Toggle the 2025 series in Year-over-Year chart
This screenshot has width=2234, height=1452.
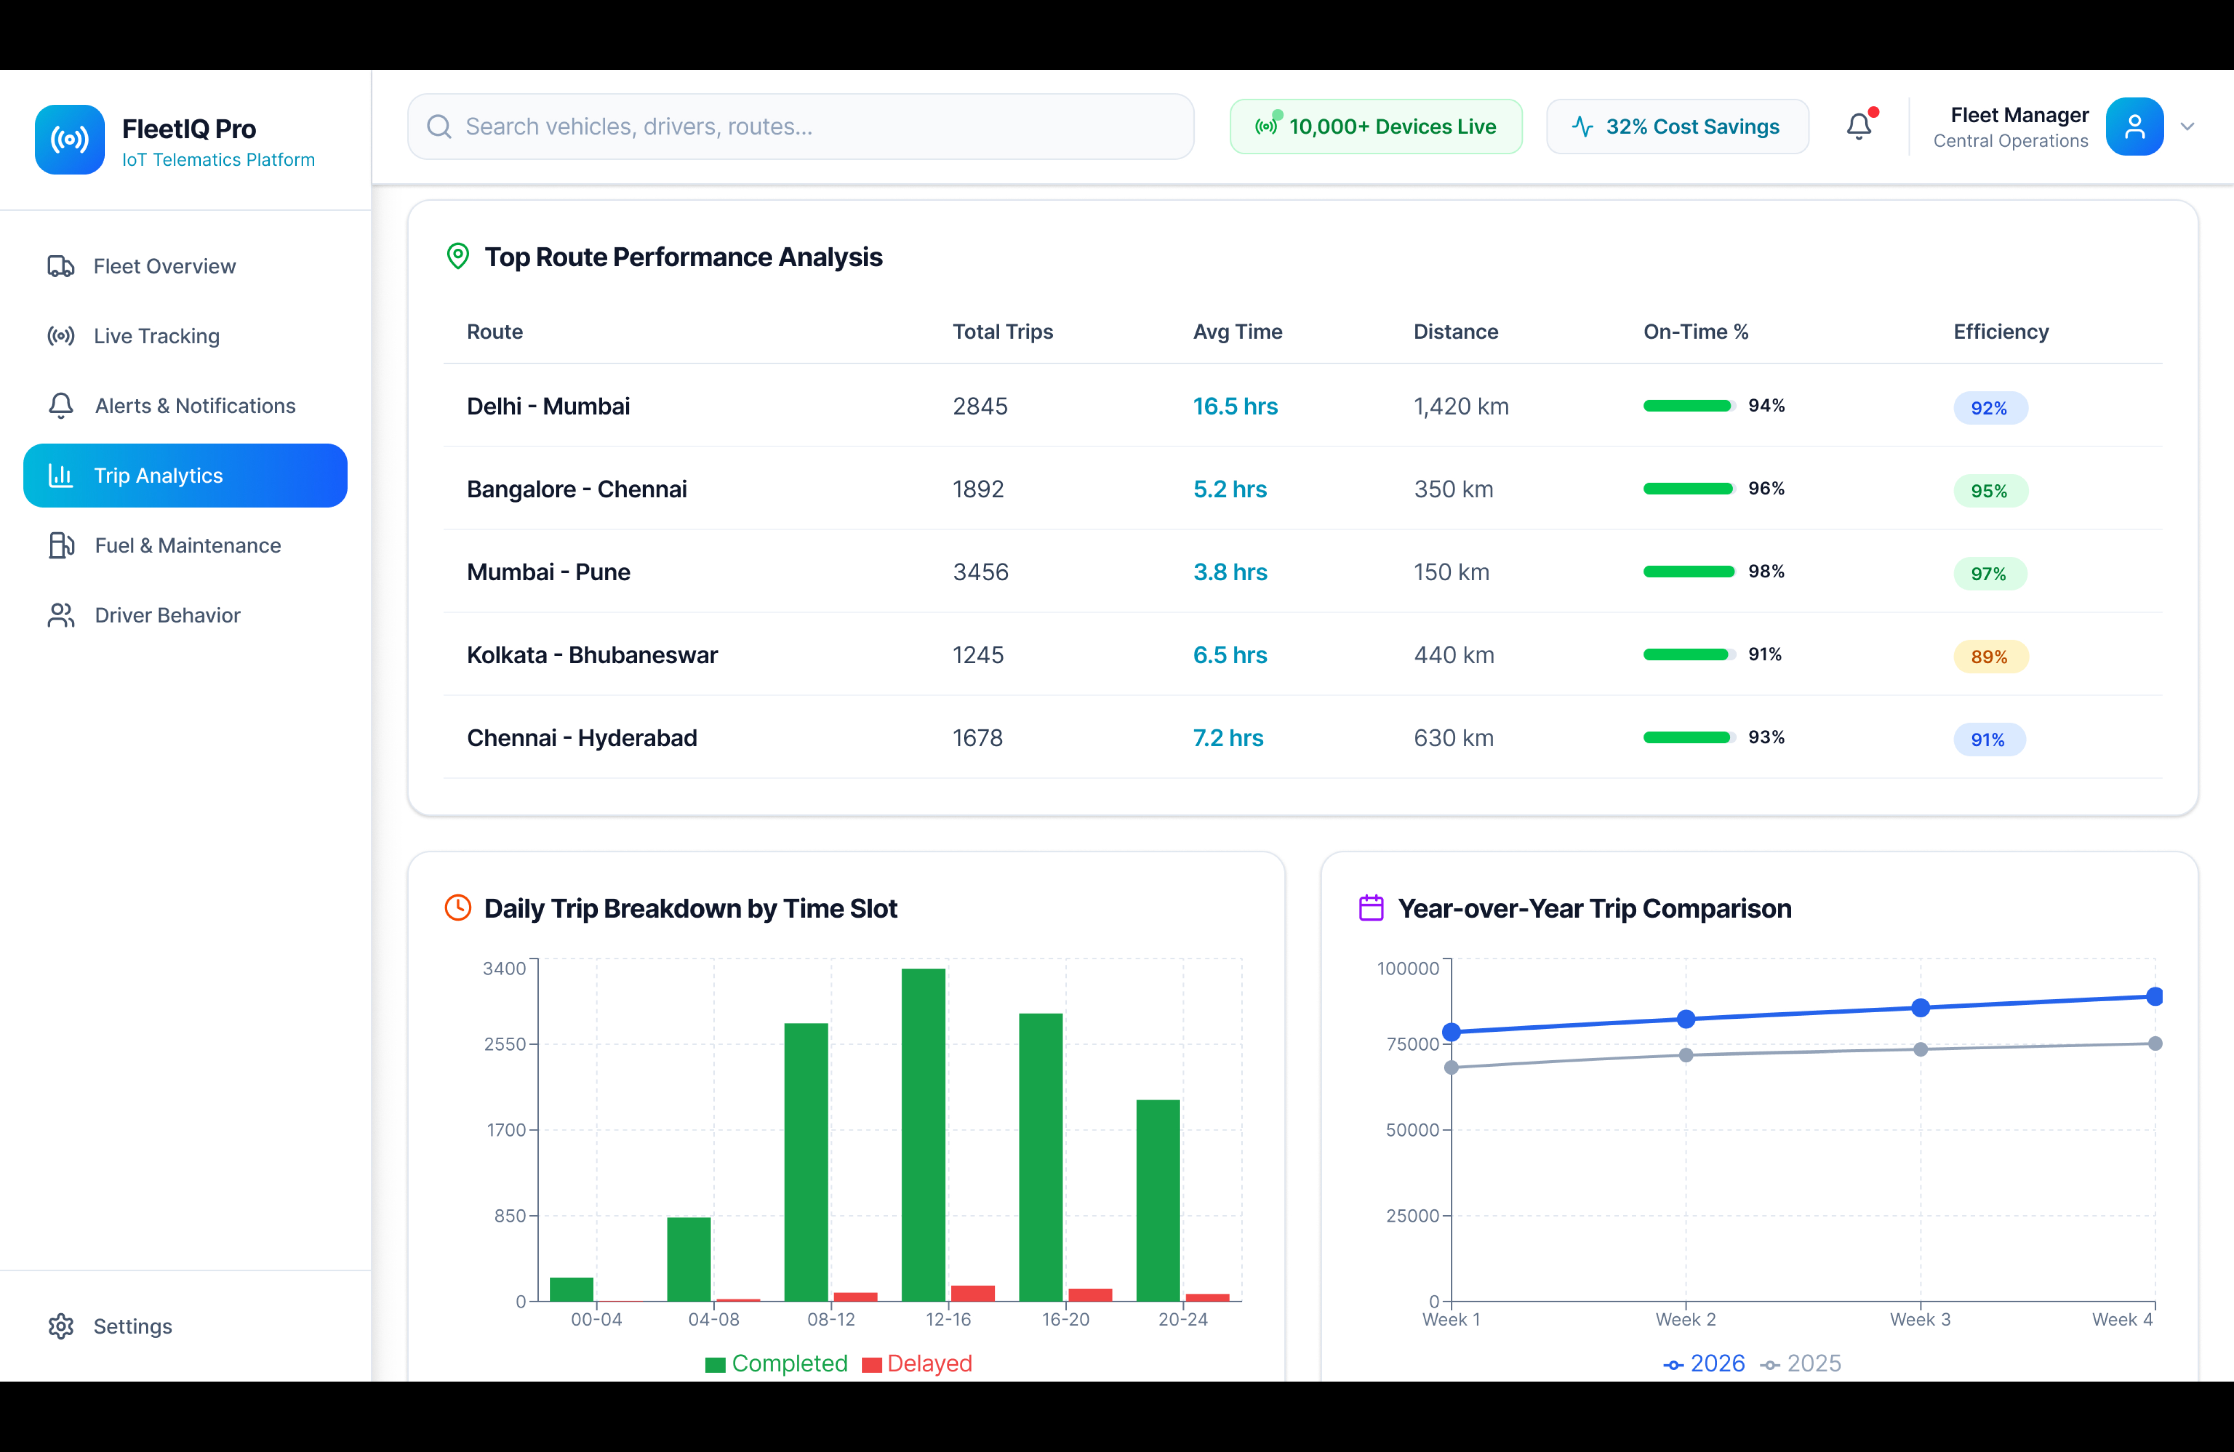point(1800,1363)
